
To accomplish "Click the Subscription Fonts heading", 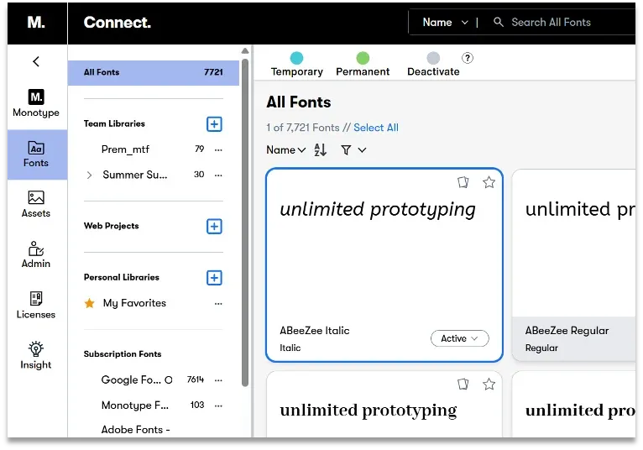I will 123,354.
